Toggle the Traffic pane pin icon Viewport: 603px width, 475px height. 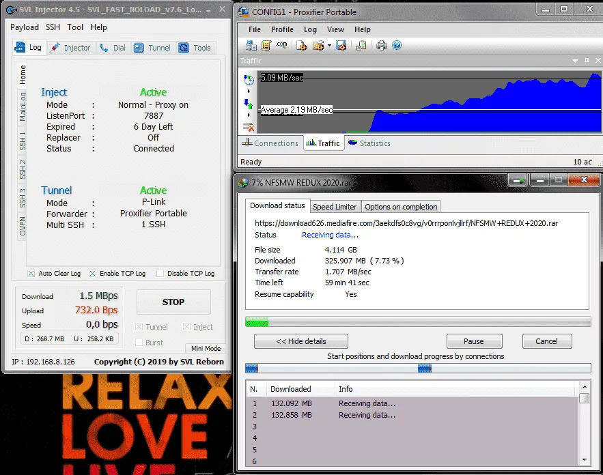tap(587, 61)
